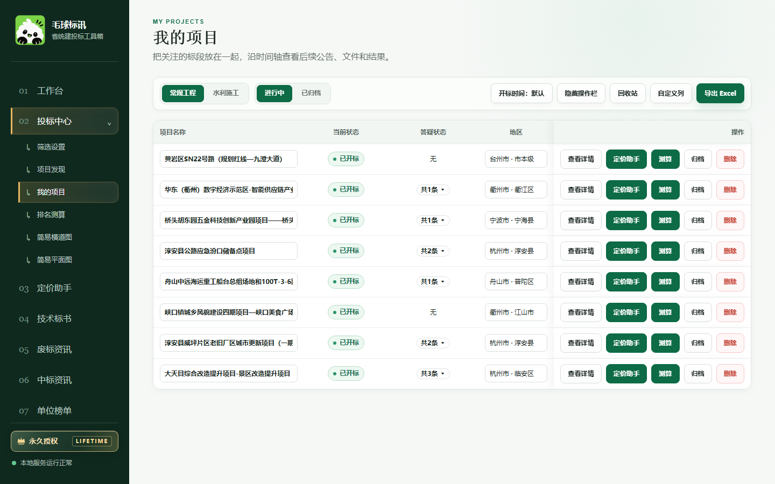Open 工作台 in the sidebar

point(65,91)
